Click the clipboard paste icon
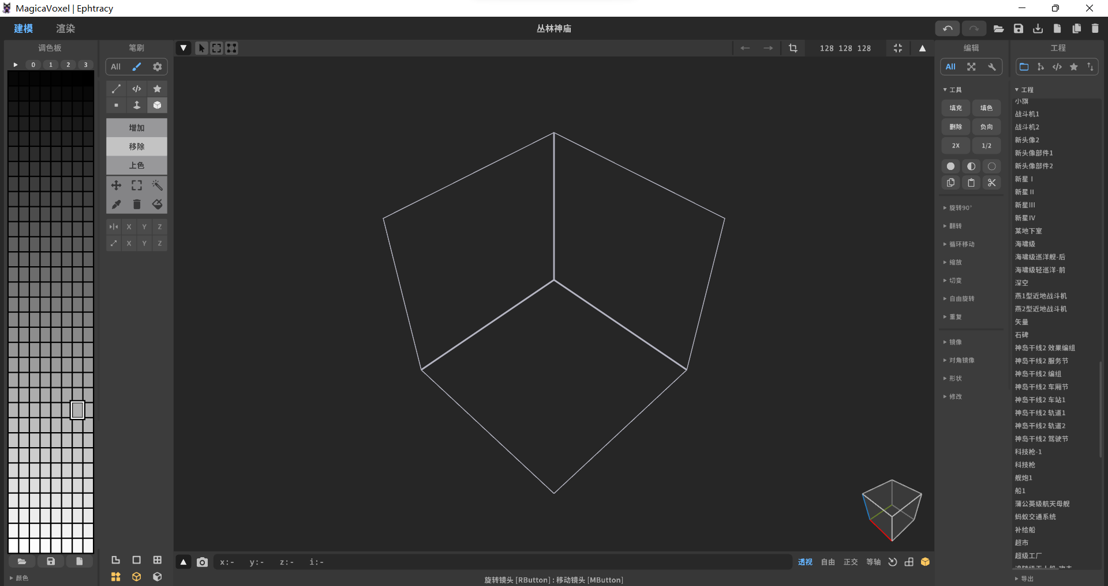1108x586 pixels. pyautogui.click(x=971, y=183)
